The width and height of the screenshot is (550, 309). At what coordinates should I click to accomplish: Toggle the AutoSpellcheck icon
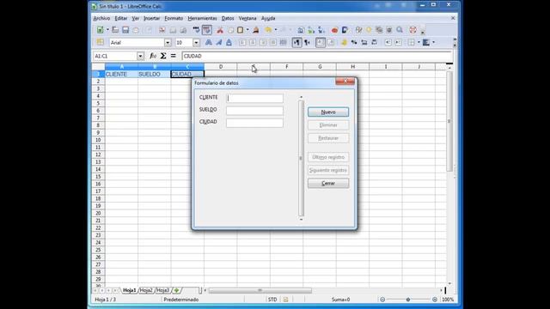tap(206, 30)
